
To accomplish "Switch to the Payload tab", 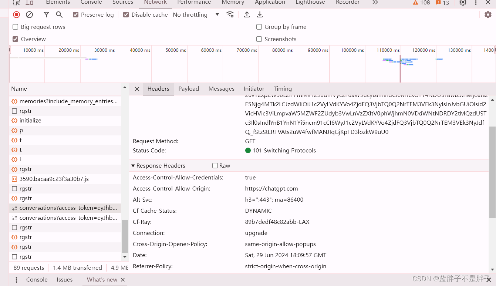I will tap(189, 89).
